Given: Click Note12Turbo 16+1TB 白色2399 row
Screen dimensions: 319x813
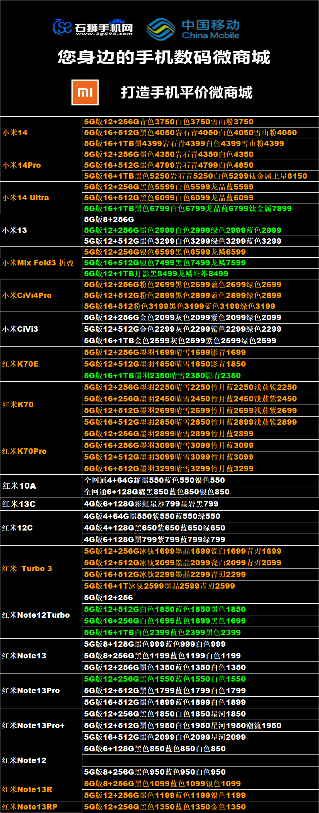Looking at the screenshot, I should [x=200, y=632].
